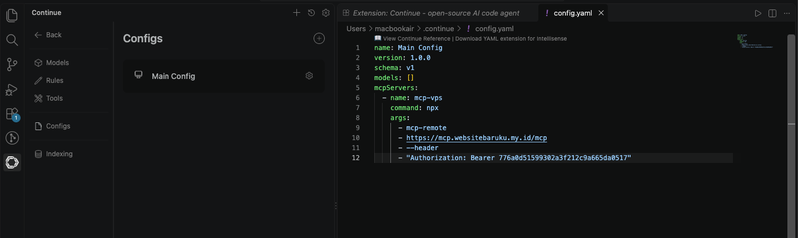Click 'version: 1.0.0' line
The height and width of the screenshot is (238, 798).
tap(402, 58)
